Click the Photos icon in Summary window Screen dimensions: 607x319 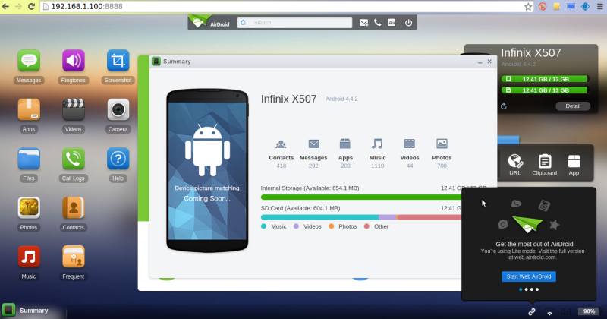[x=442, y=144]
